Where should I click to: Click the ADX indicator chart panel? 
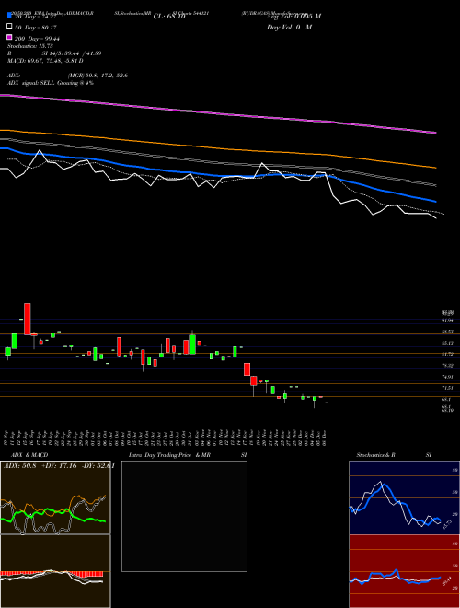click(x=55, y=497)
